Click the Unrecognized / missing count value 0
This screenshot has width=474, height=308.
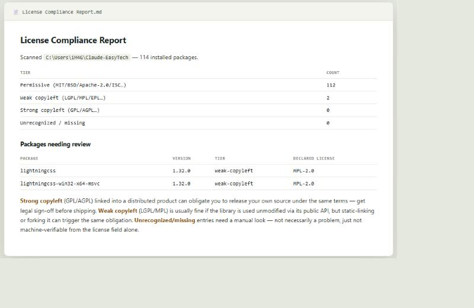point(328,123)
